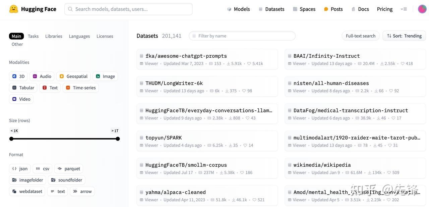Click the search magnifier icon
Image resolution: width=429 pixels, height=207 pixels.
70,9
